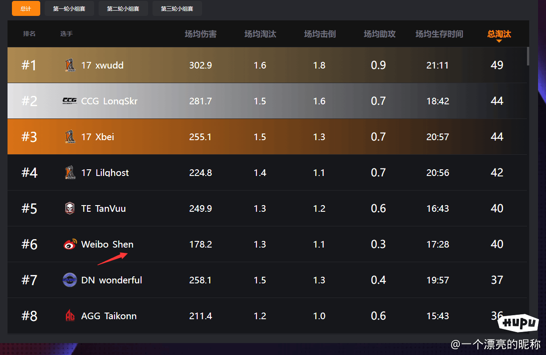
Task: Click xwudd's survival time 21:11
Action: click(438, 65)
